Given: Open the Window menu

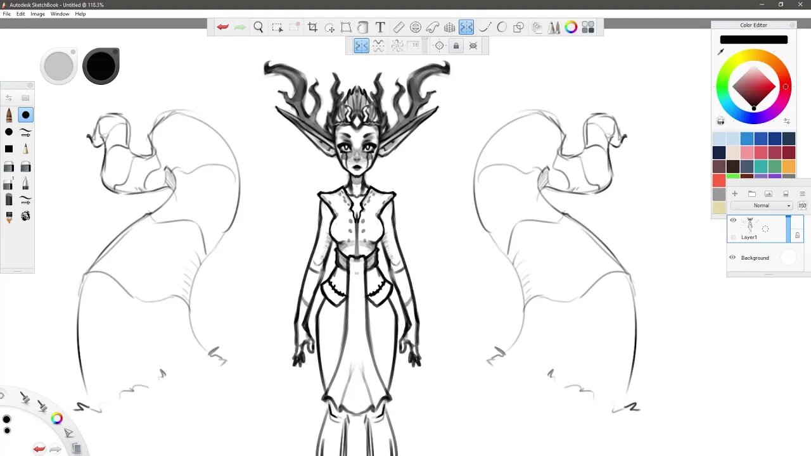Looking at the screenshot, I should click(x=60, y=14).
